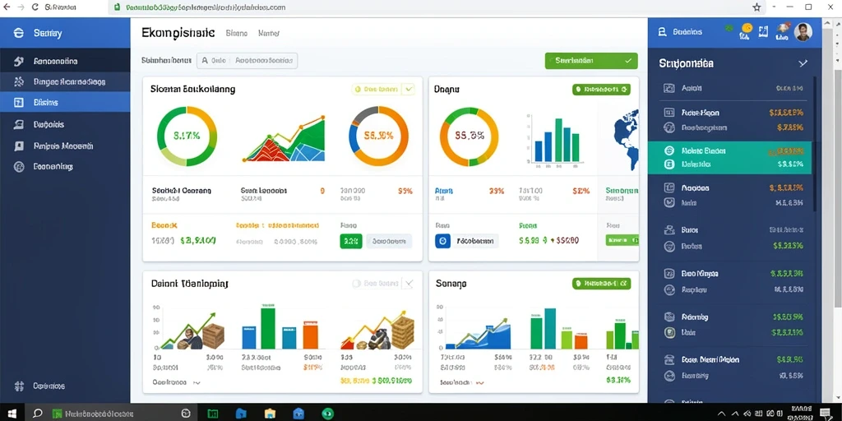The height and width of the screenshot is (421, 842).
Task: Click the task view icon in the taskbar search box
Action: click(x=186, y=413)
